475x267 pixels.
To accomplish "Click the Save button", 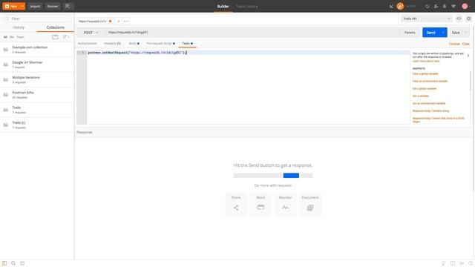I will [x=456, y=33].
